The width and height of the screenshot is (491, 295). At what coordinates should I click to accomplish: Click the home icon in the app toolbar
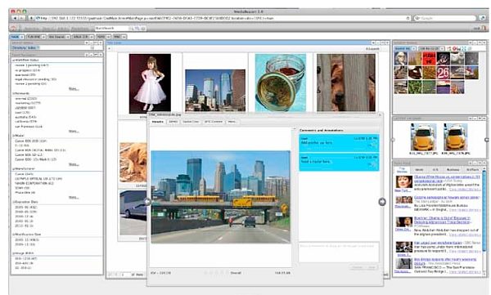click(13, 28)
